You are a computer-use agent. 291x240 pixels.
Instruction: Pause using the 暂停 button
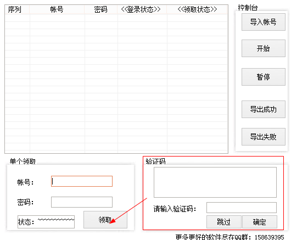tap(263, 77)
